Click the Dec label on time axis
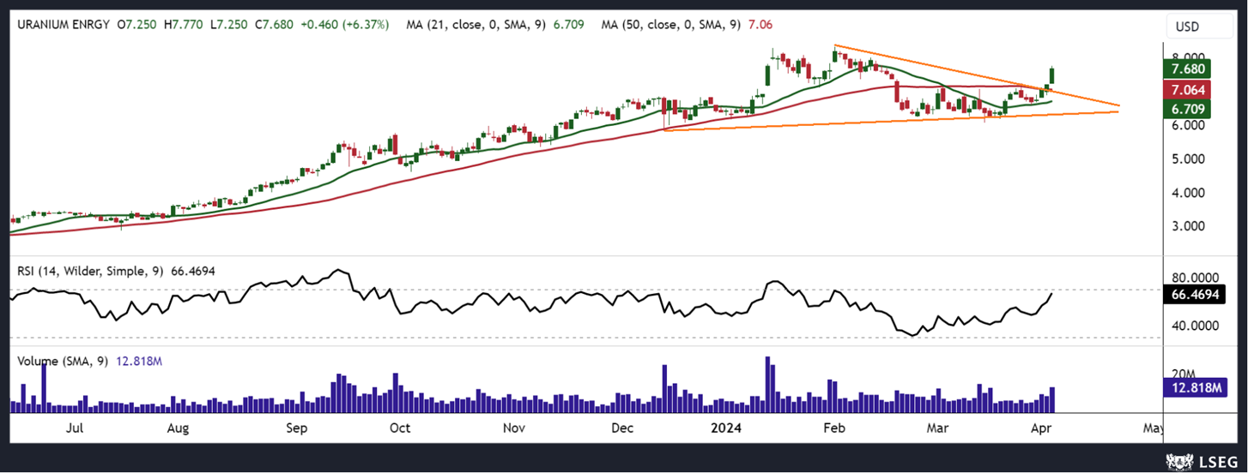 tap(621, 427)
